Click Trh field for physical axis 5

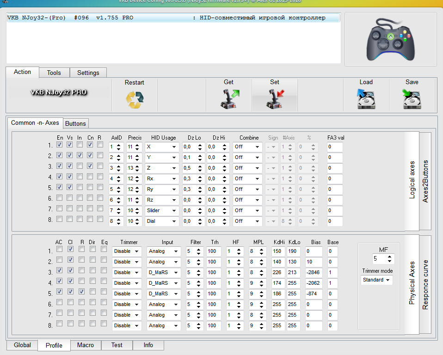pos(215,294)
